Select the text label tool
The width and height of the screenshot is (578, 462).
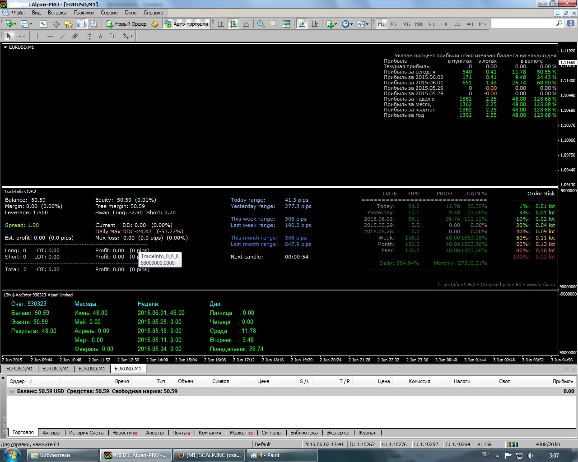point(113,36)
